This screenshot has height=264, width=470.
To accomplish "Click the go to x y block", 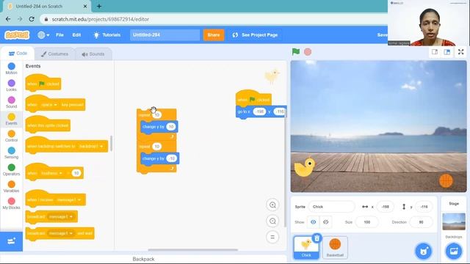I will coord(261,111).
